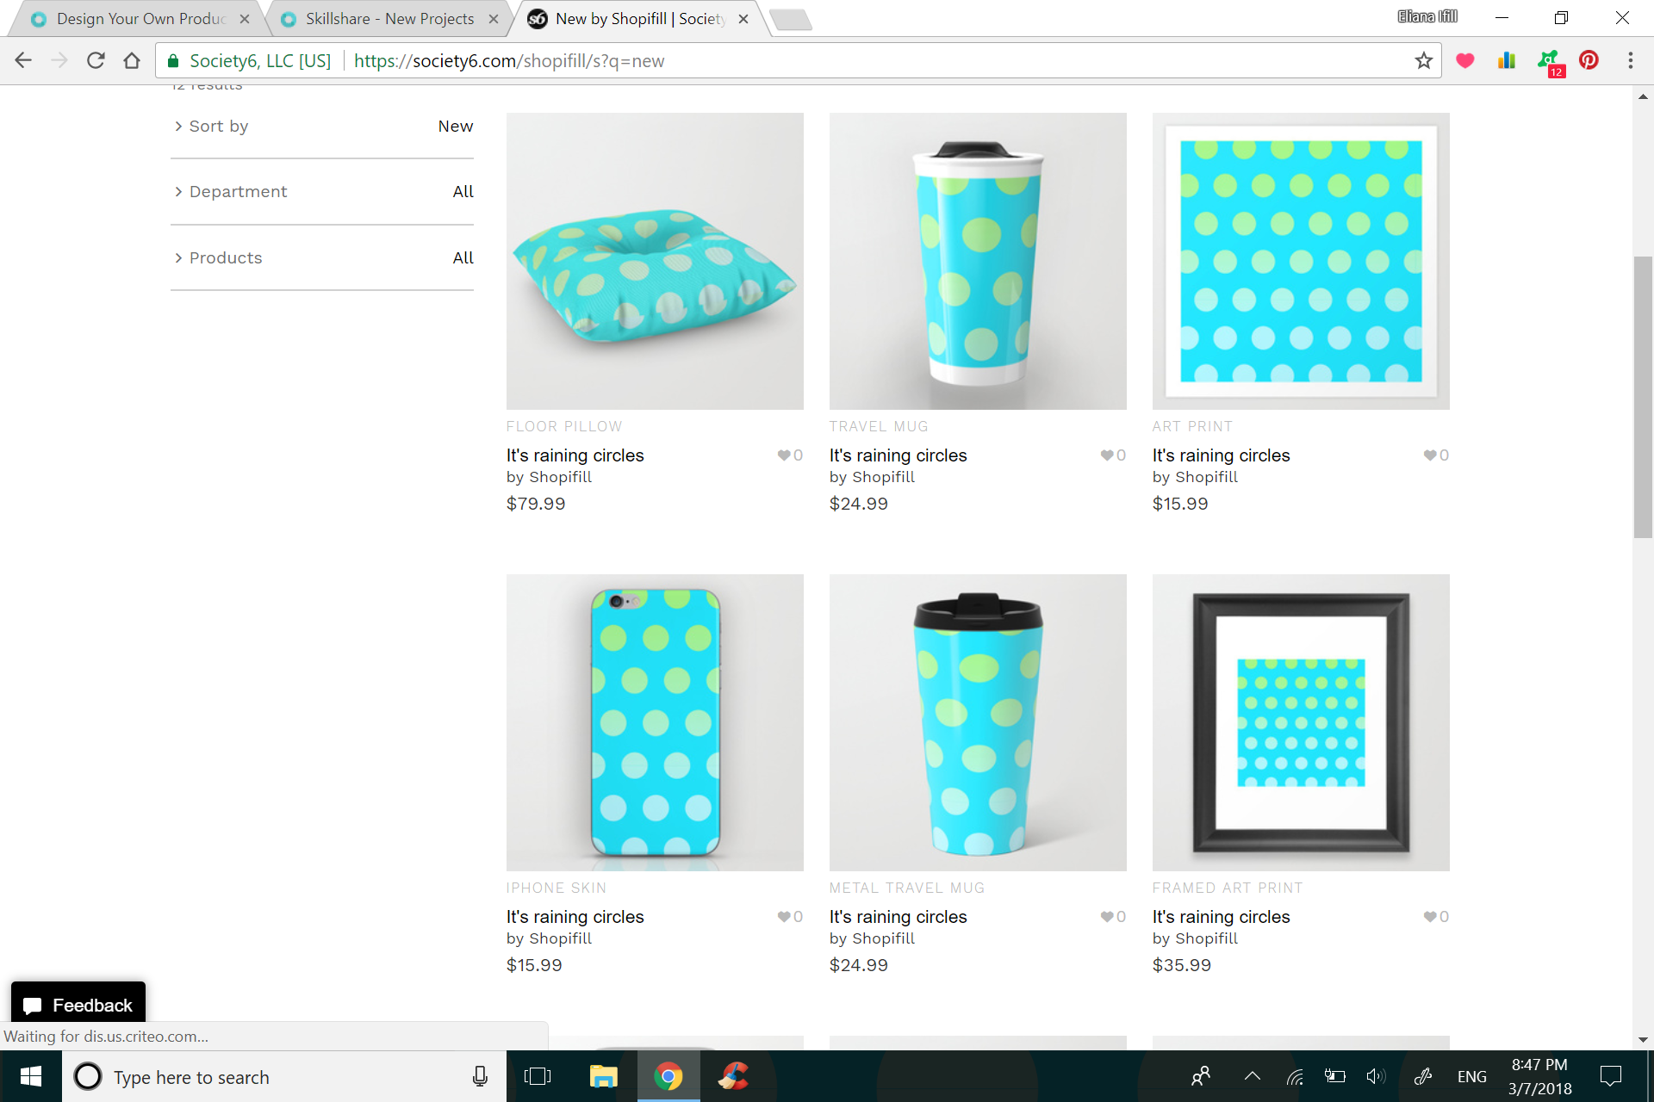
Task: Click the Cortana circle icon
Action: (88, 1076)
